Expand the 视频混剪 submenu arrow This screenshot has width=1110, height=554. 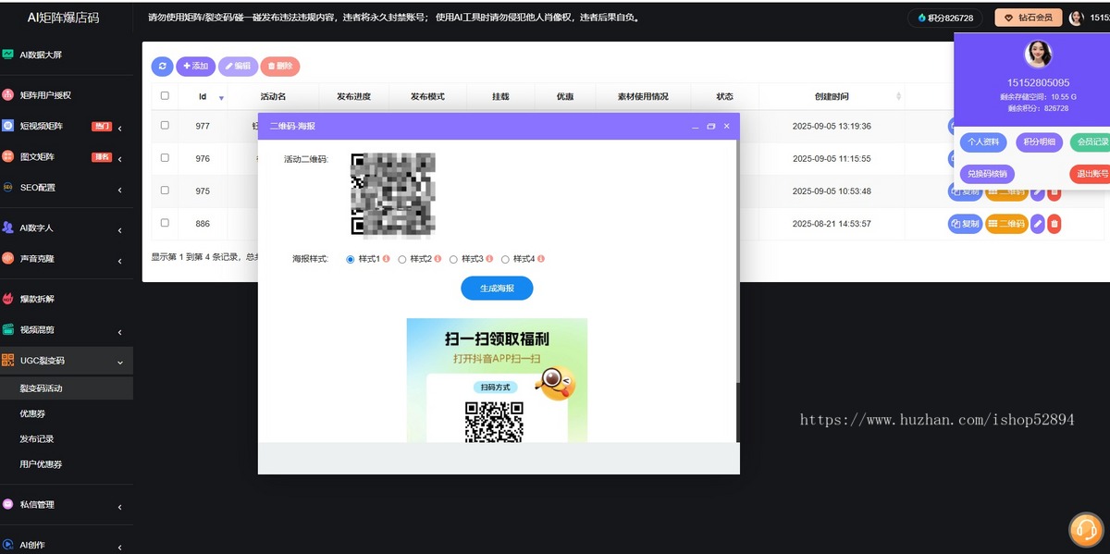pos(119,331)
